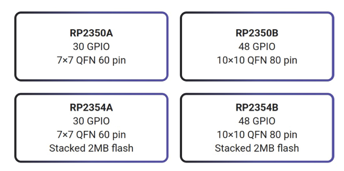Click the RP2350B heading text
The height and width of the screenshot is (171, 344).
click(x=257, y=33)
